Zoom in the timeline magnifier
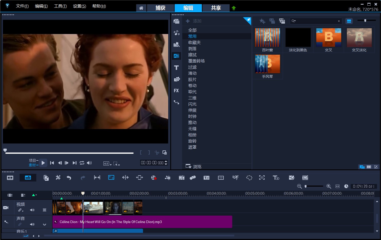This screenshot has height=240, width=381. 329,186
